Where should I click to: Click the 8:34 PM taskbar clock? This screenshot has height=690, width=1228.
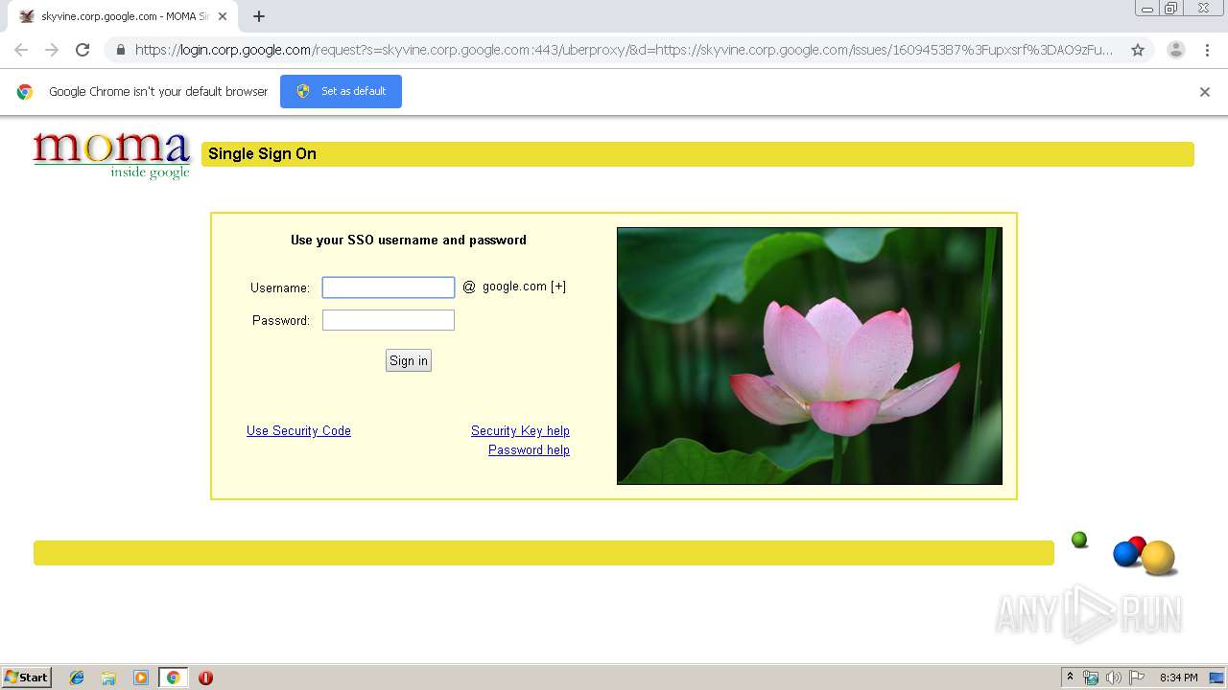coord(1178,678)
